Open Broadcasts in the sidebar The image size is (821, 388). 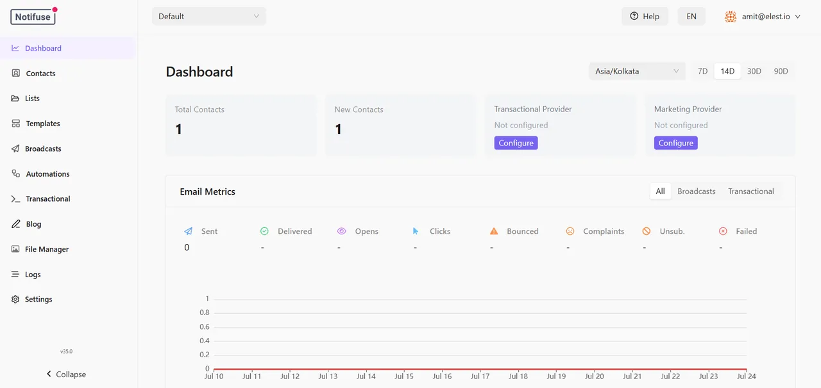point(67,149)
